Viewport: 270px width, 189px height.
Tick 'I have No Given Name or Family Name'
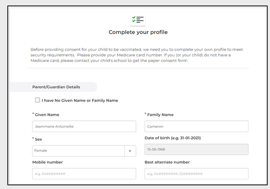pos(37,100)
